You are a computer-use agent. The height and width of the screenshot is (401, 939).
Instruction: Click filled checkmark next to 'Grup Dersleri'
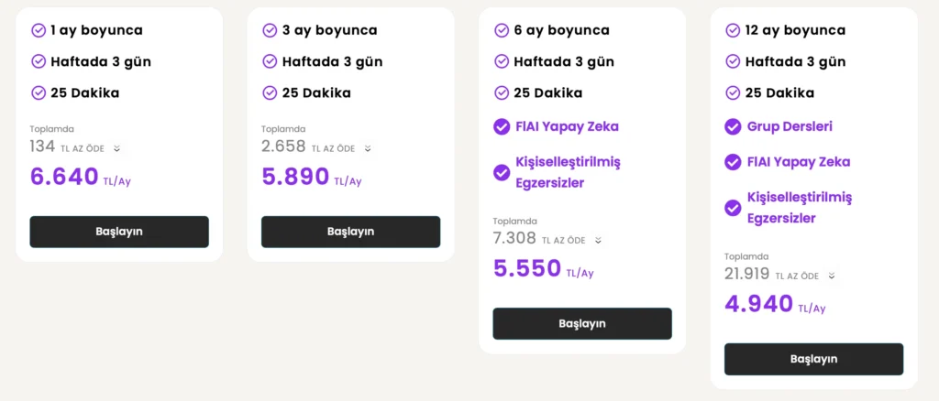coord(733,126)
